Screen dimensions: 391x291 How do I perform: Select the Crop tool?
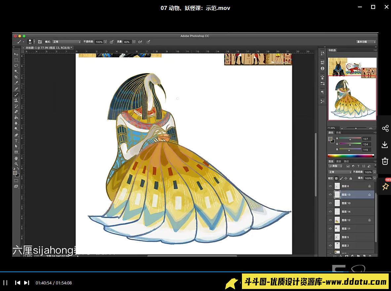16,77
